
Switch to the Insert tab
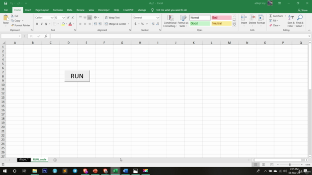28,10
